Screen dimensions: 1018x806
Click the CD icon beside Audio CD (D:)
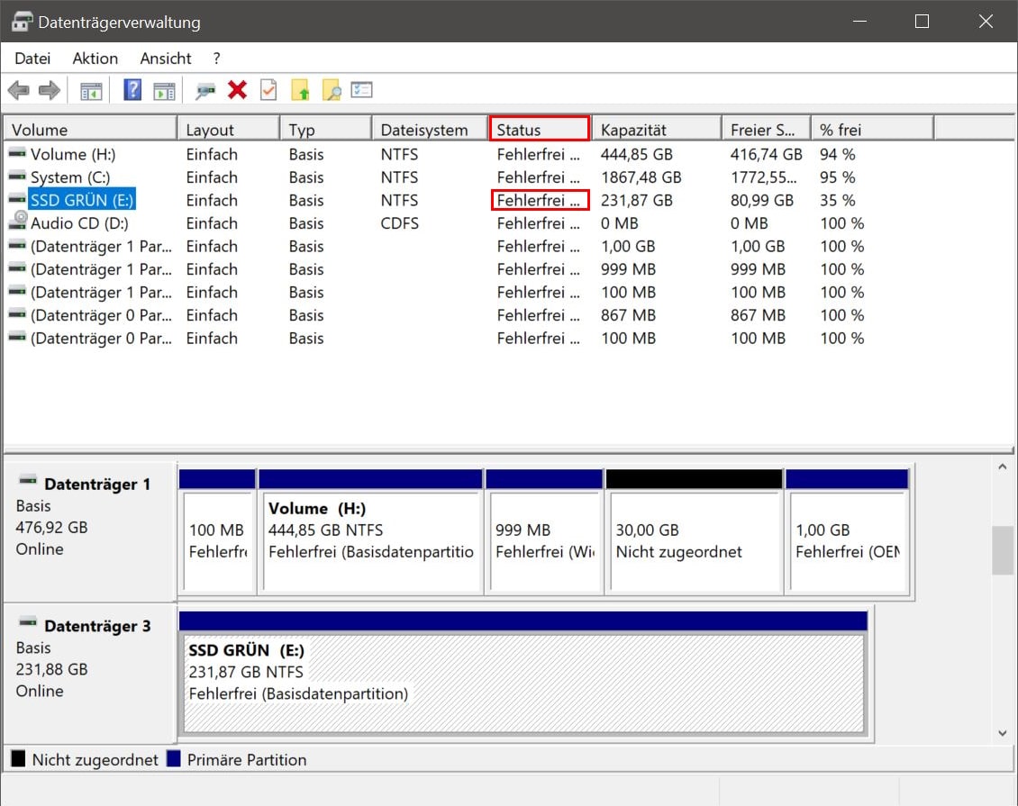(x=17, y=222)
